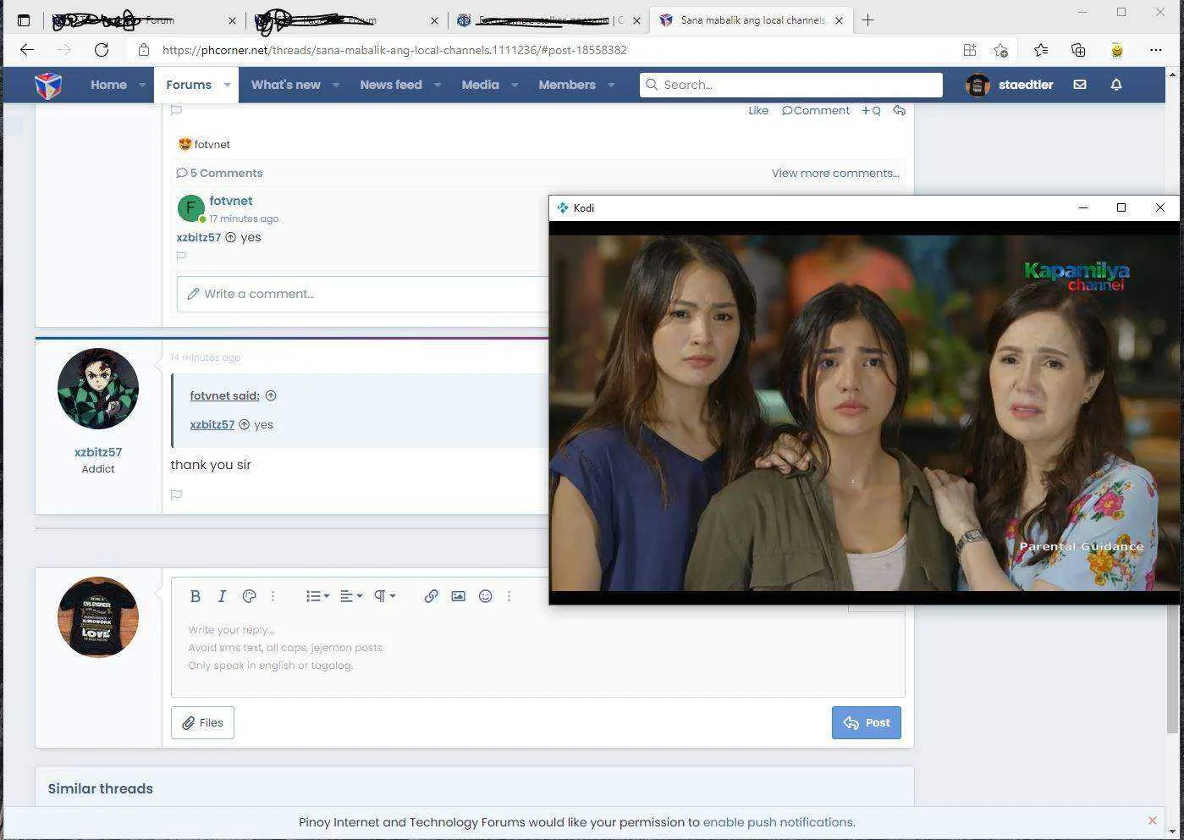
Task: Open the notifications bell icon
Action: [1116, 85]
